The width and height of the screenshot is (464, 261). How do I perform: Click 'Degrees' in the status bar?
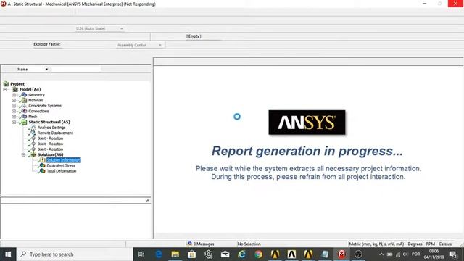coord(415,244)
